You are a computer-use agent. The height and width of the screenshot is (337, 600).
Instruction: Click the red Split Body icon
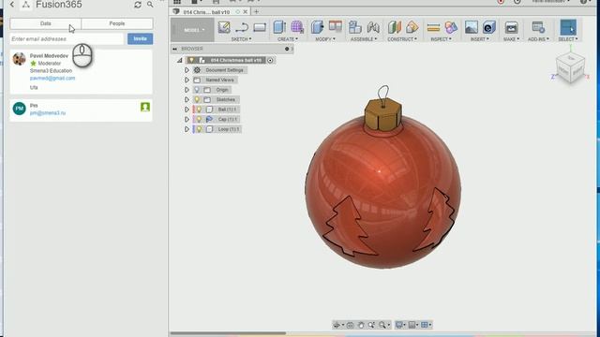coord(336,26)
